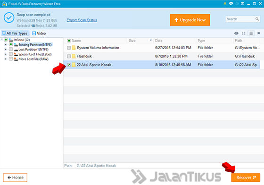264x185 pixels.
Task: Click the Size column sort arrow
Action: [151, 40]
